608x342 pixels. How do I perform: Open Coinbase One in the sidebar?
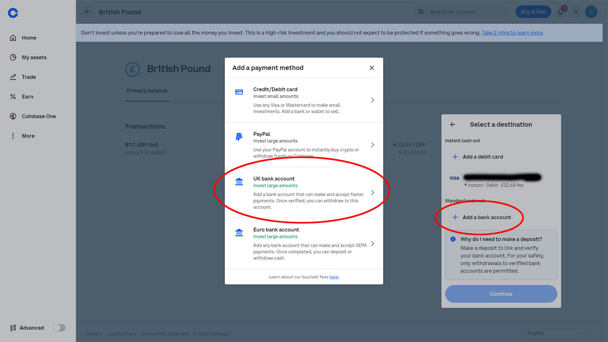[39, 117]
